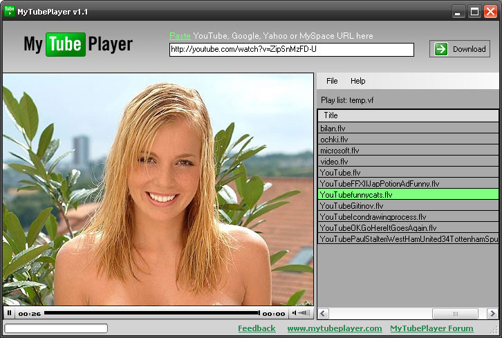Viewport: 502px width, 338px height.
Task: Click the playlist horizontal scrollbar thumb
Action: point(454,314)
